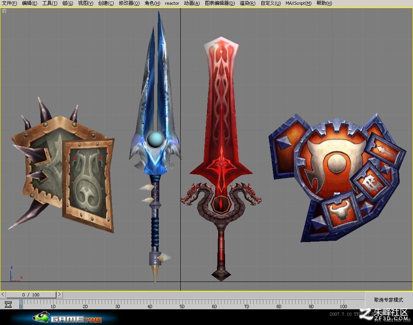413x325 pixels.
Task: Open the 帮助(H) menu
Action: pyautogui.click(x=324, y=3)
